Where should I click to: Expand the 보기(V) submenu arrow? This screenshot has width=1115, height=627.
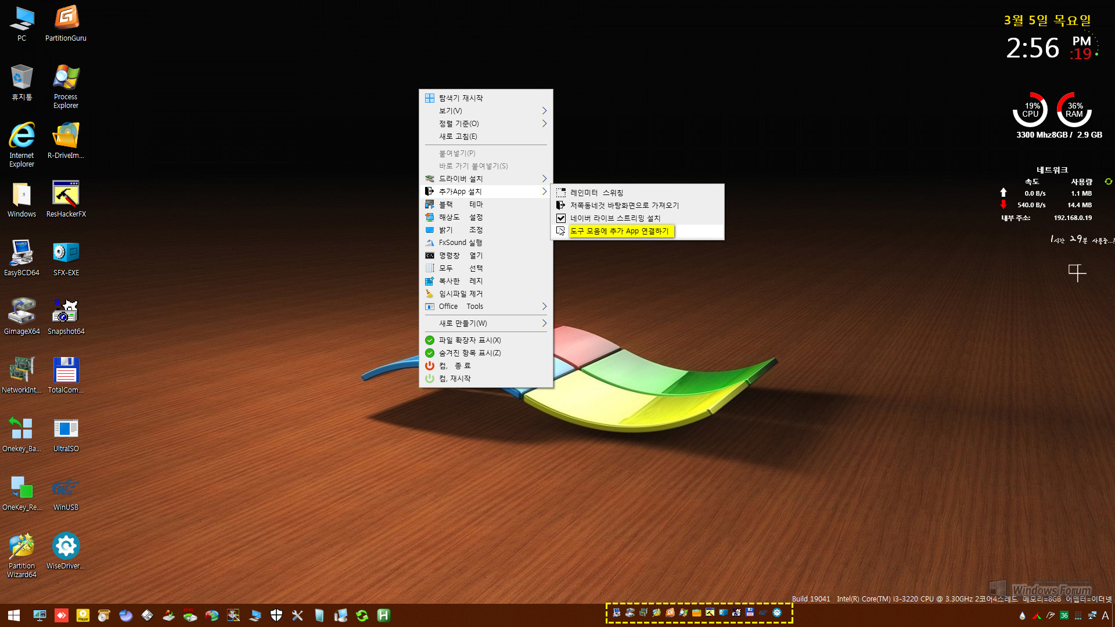[544, 111]
